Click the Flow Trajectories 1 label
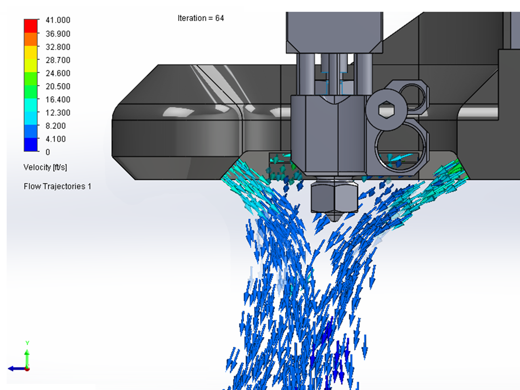 point(57,186)
